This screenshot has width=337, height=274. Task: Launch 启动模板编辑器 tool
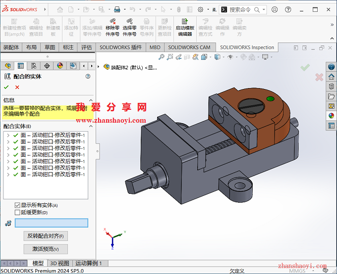185,28
